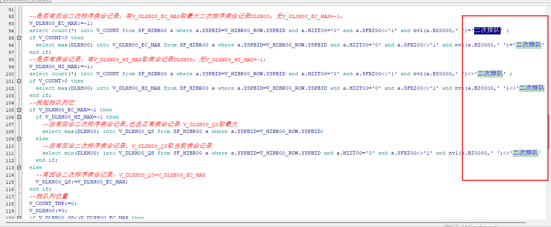The image size is (551, 227).
Task: Click 'select count(*)' on line 94
Action: (x=53, y=30)
